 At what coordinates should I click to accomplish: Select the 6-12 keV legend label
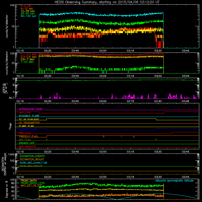[27, 9]
